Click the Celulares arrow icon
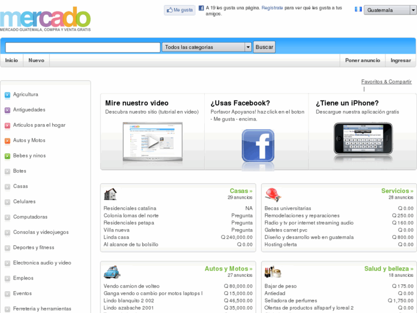Viewport: 417px width, 313px height. click(x=7, y=202)
